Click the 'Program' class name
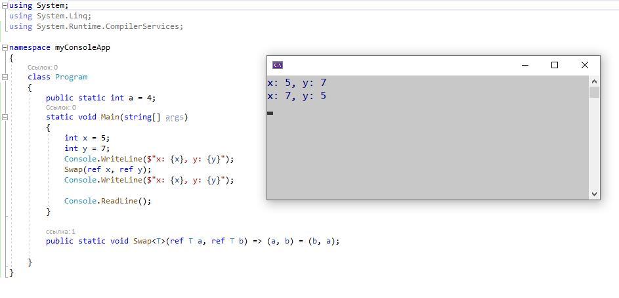The width and height of the screenshot is (619, 298). click(x=71, y=77)
